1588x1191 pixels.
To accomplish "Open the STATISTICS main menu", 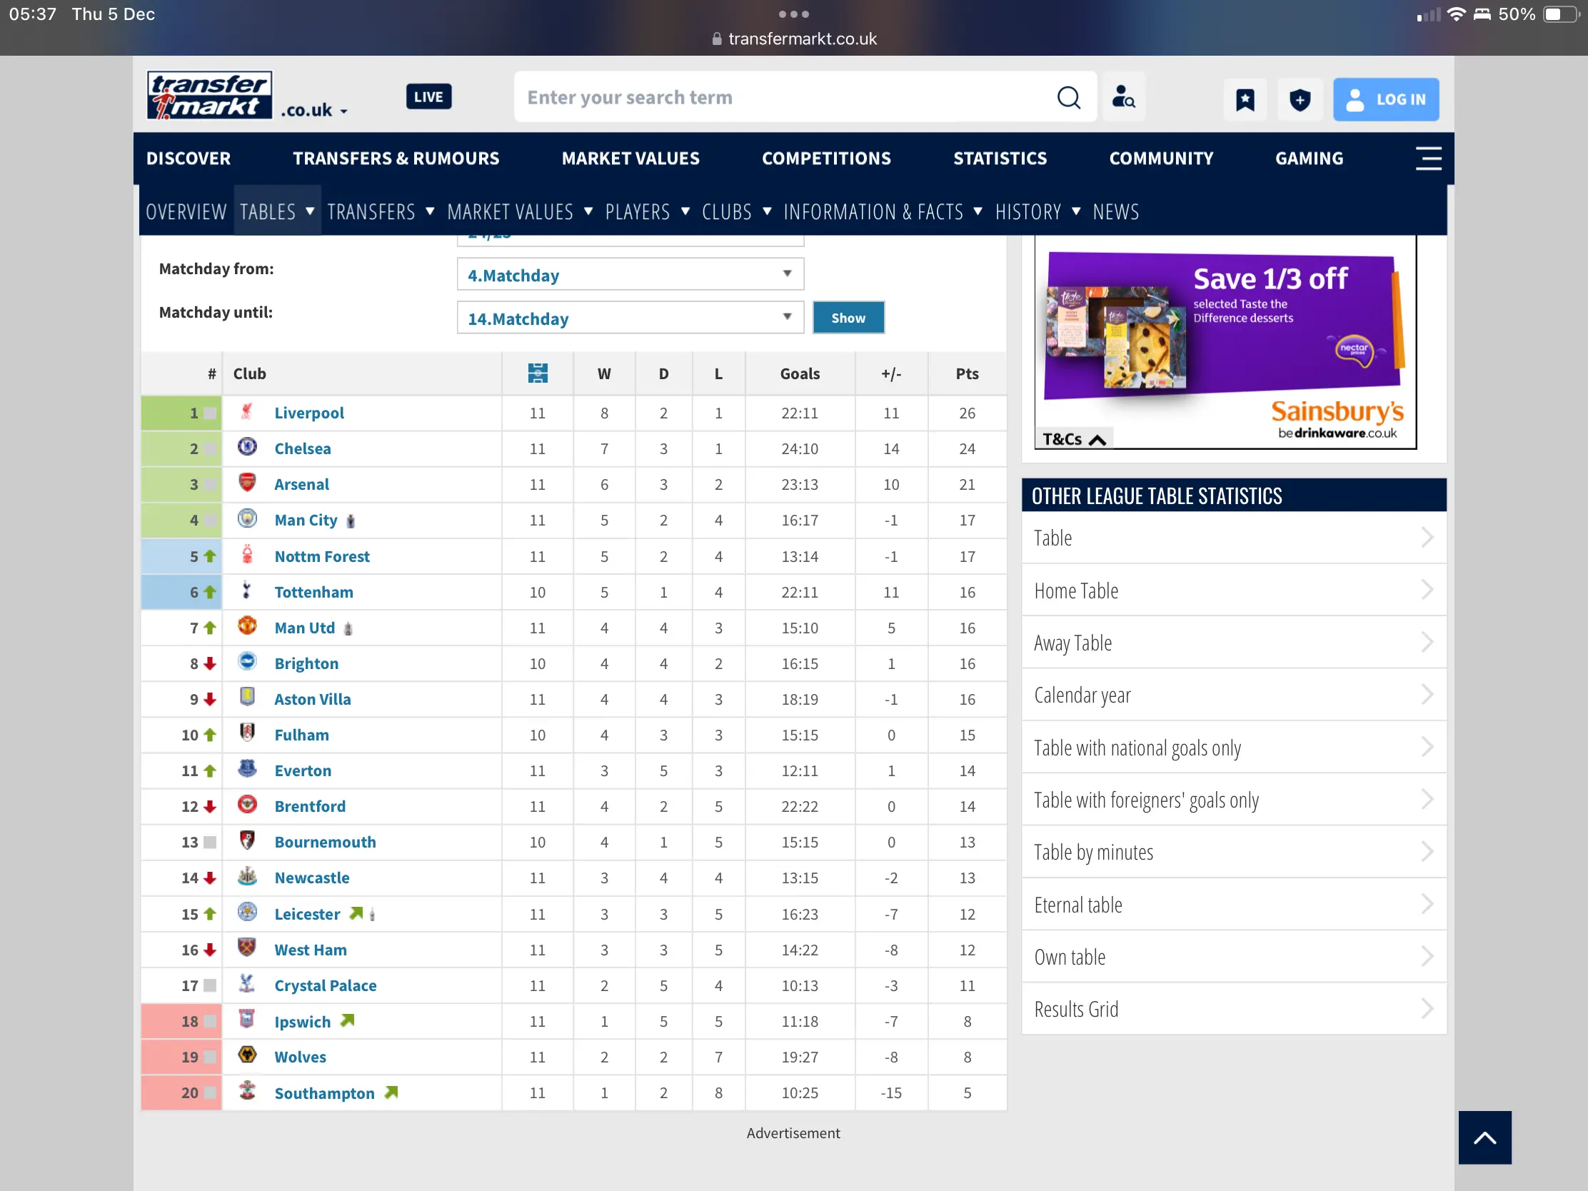I will [x=1000, y=158].
